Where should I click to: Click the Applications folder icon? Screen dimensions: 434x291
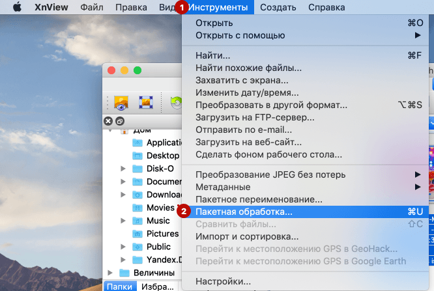tap(137, 143)
